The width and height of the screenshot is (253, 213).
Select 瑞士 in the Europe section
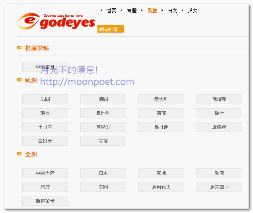coord(219,113)
